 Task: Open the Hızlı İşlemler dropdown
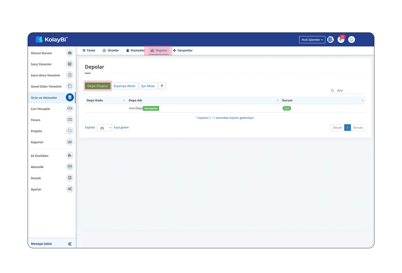[312, 40]
